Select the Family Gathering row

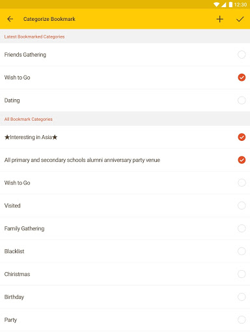(x=125, y=228)
